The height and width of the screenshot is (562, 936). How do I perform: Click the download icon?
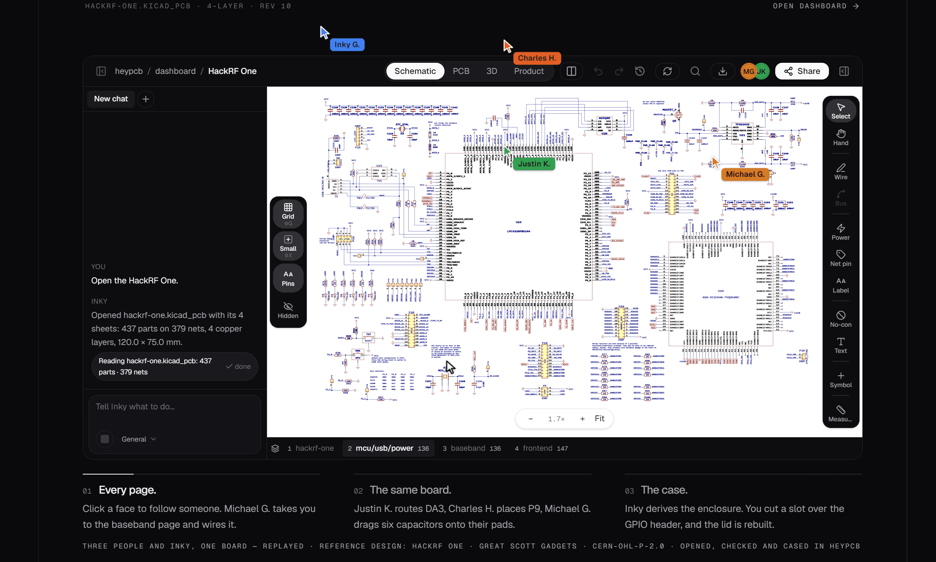pyautogui.click(x=723, y=71)
